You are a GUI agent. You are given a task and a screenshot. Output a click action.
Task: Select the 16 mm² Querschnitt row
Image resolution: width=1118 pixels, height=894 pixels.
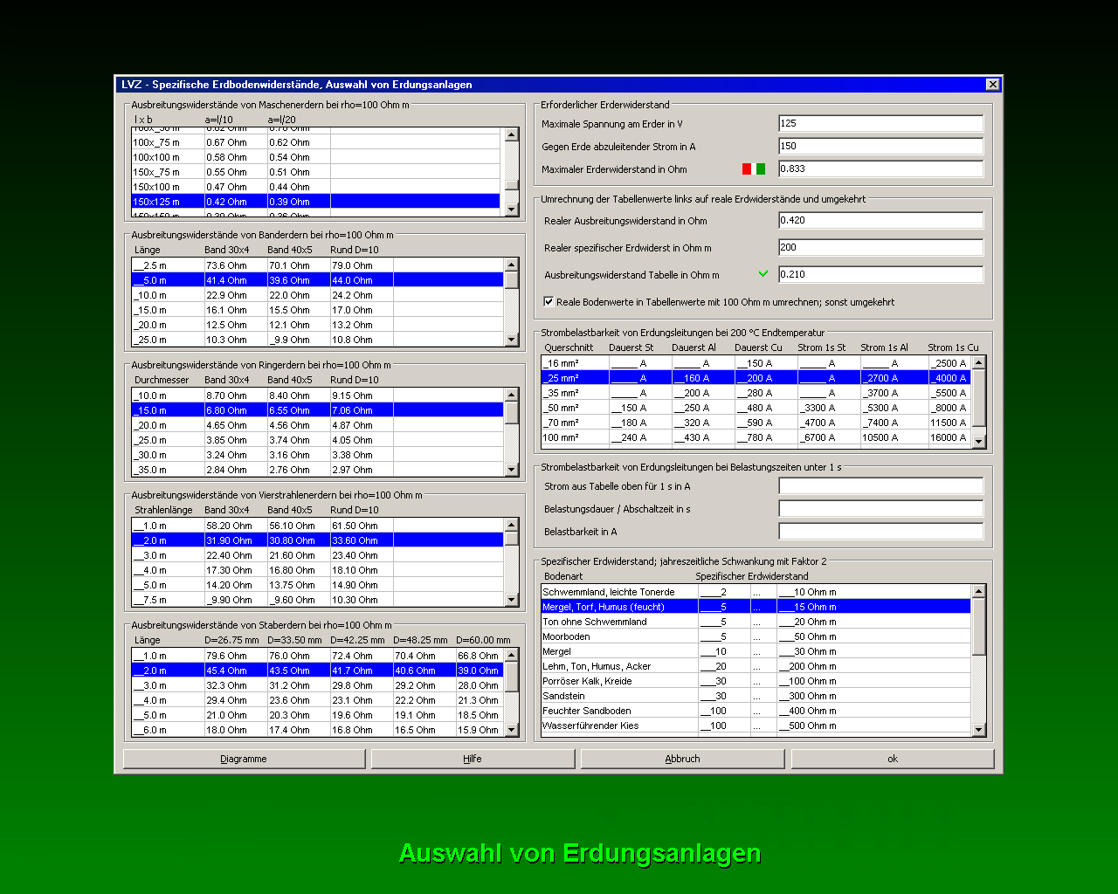point(756,363)
